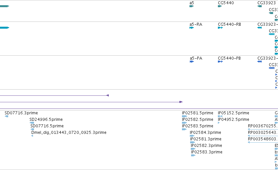This screenshot has width=278, height=170.
Task: Click the Dmel_dig_013443_0720_0925.3prime feature
Action: (32, 136)
